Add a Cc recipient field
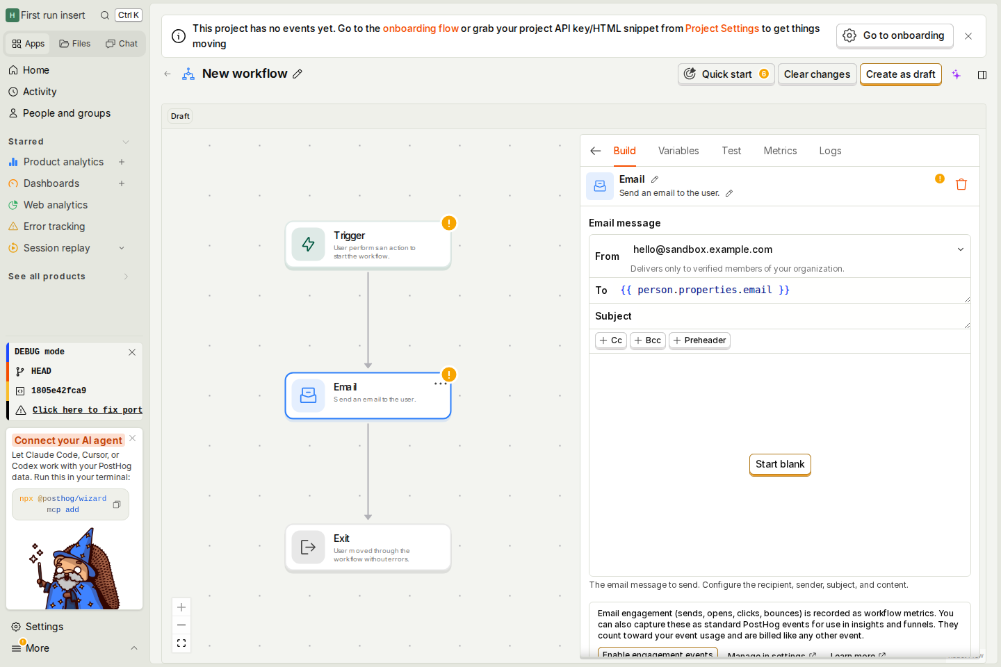1001x667 pixels. coord(611,340)
